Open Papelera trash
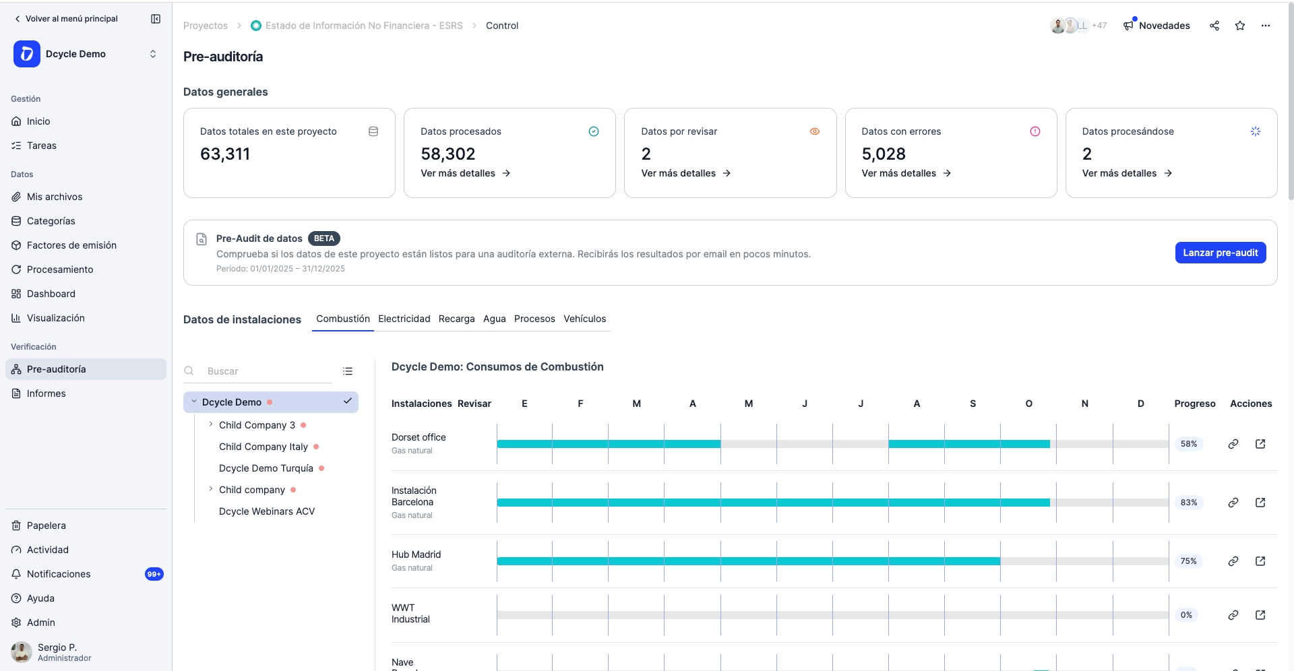Image resolution: width=1294 pixels, height=671 pixels. pyautogui.click(x=86, y=525)
